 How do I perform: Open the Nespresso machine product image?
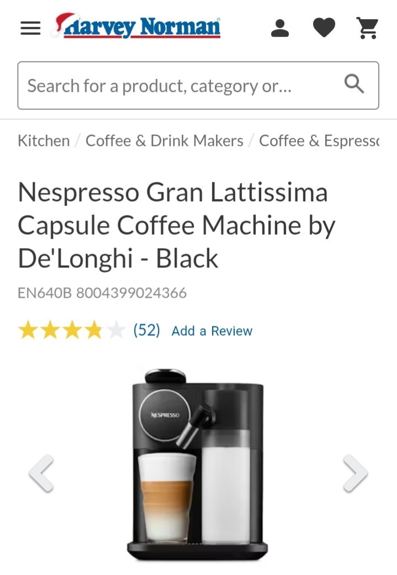click(x=198, y=465)
